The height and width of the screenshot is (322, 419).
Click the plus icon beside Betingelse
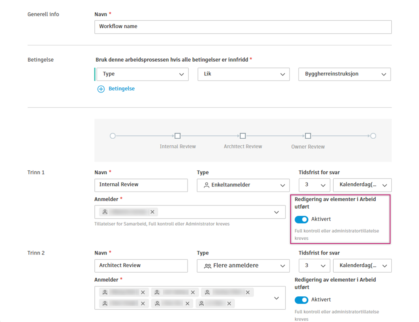pos(101,89)
